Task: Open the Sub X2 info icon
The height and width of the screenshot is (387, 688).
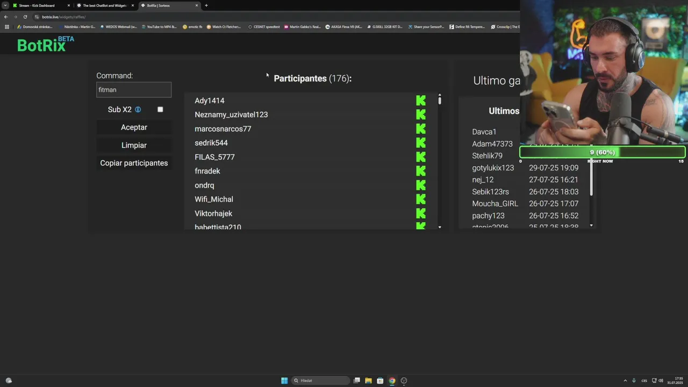Action: pos(138,110)
